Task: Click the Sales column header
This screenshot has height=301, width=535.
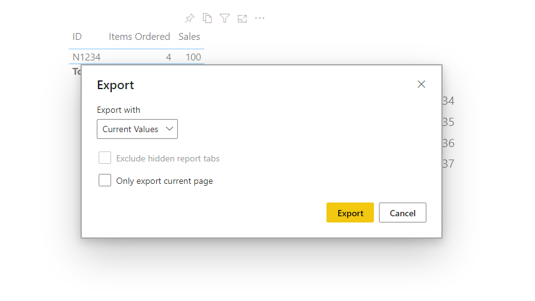Action: [x=189, y=37]
